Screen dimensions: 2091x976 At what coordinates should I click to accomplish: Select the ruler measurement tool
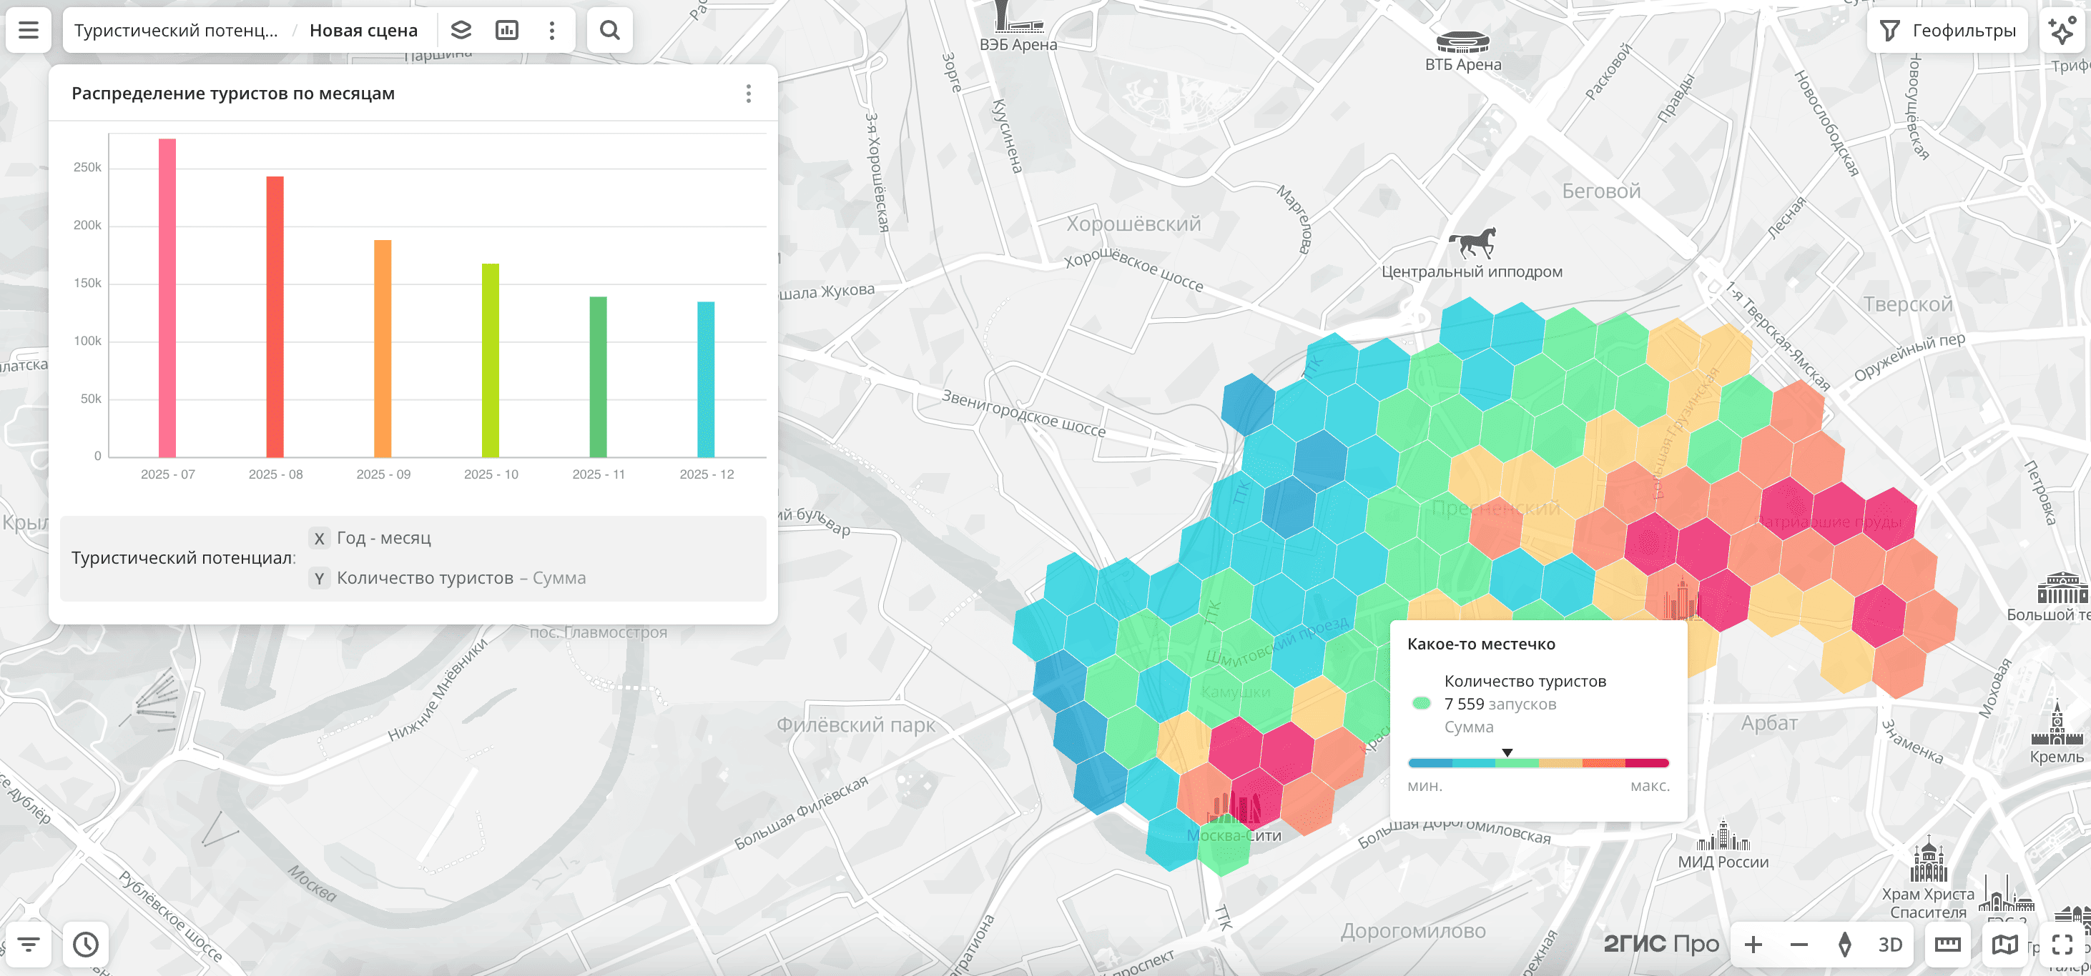click(x=1947, y=945)
